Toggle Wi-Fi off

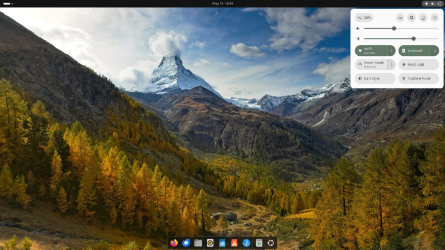click(x=371, y=51)
